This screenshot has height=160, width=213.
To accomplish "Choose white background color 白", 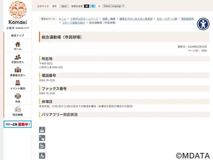I will pyautogui.click(x=99, y=6).
